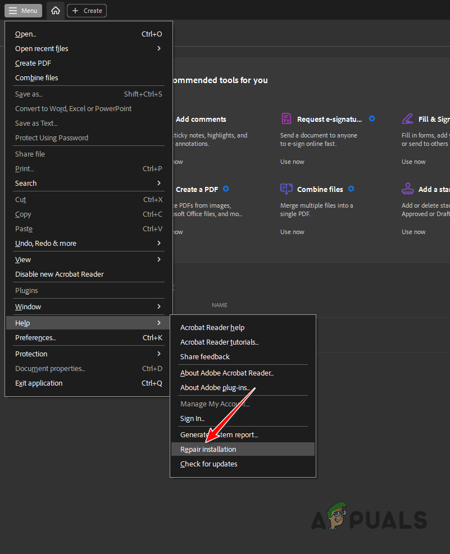Click the Home icon in the toolbar
The height and width of the screenshot is (554, 450).
coord(55,10)
